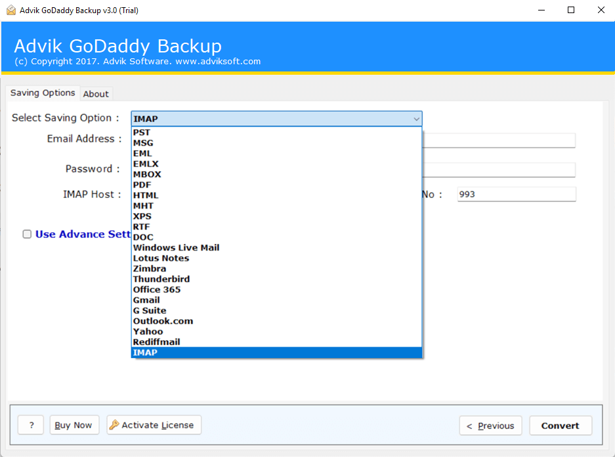Select G Suite saving option

pyautogui.click(x=276, y=310)
